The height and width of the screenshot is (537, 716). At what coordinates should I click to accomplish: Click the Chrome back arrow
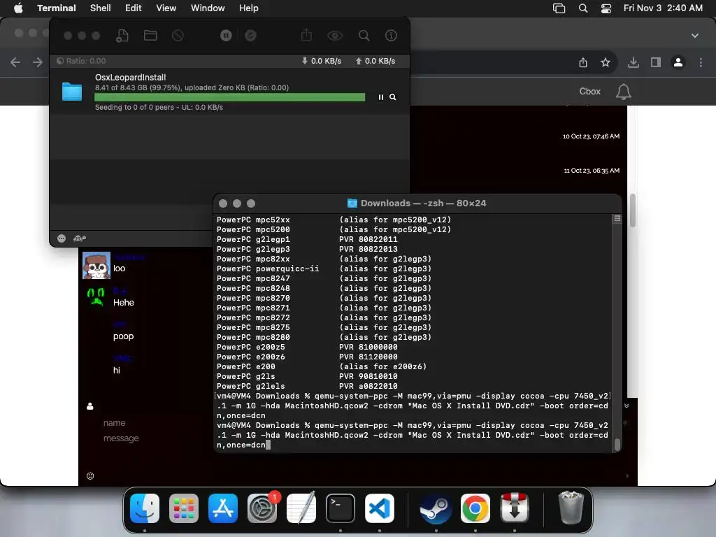[x=15, y=62]
